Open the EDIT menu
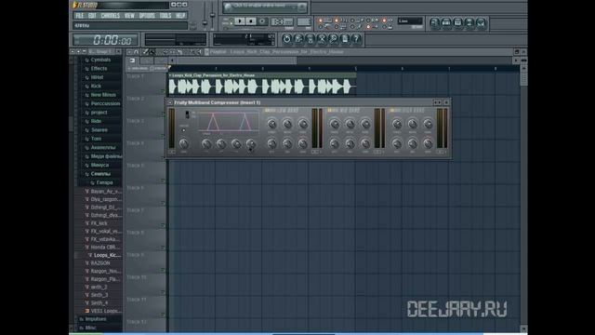 pyautogui.click(x=92, y=16)
